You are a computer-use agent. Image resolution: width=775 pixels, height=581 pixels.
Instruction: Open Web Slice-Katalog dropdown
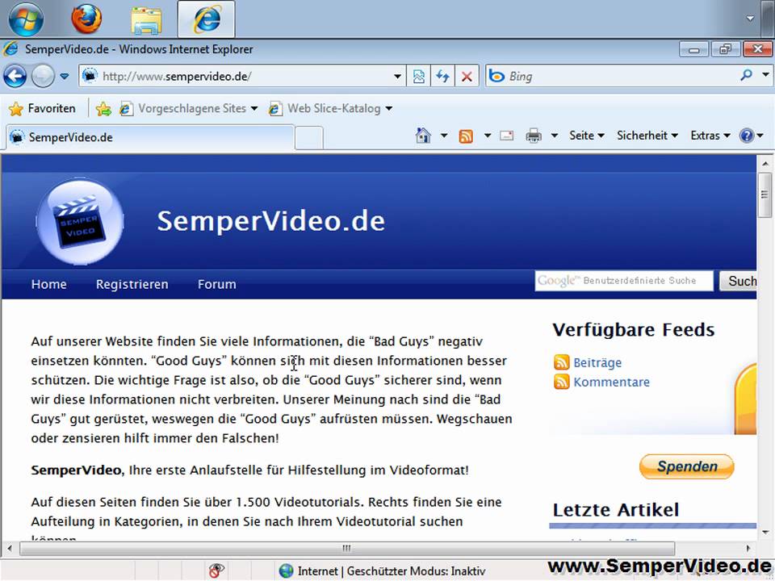click(x=331, y=109)
